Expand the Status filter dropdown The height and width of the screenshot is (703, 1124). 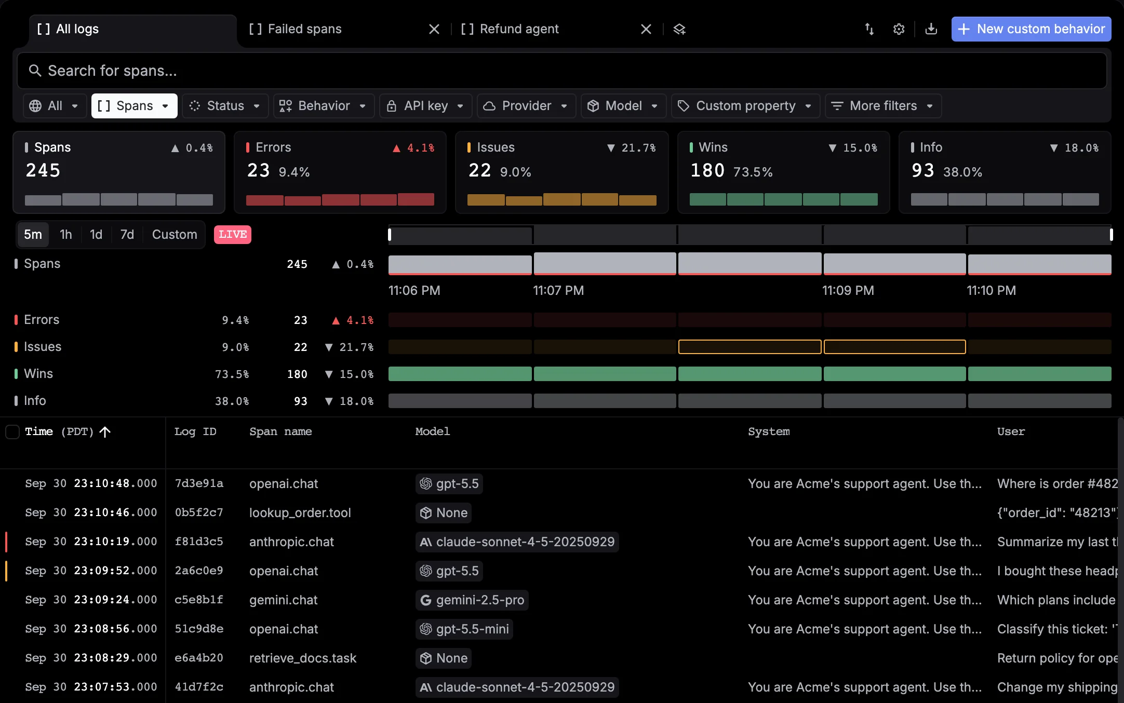tap(225, 106)
